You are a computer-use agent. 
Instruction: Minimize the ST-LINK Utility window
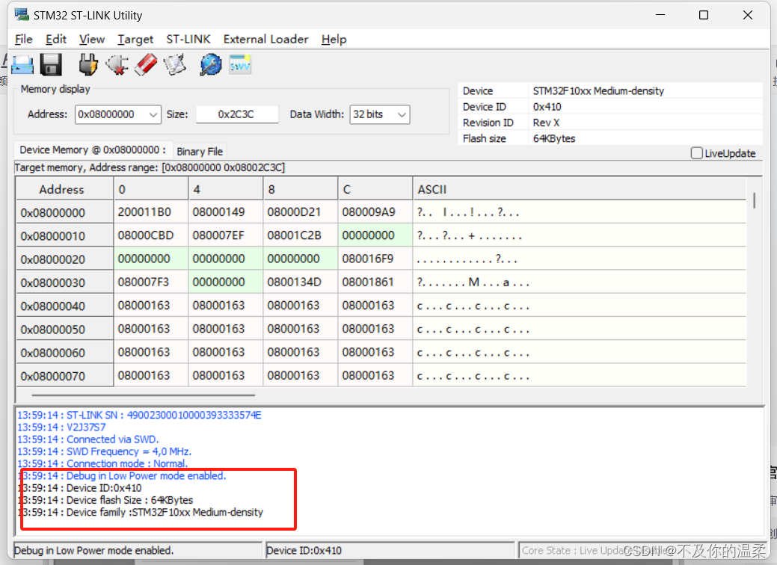[660, 15]
